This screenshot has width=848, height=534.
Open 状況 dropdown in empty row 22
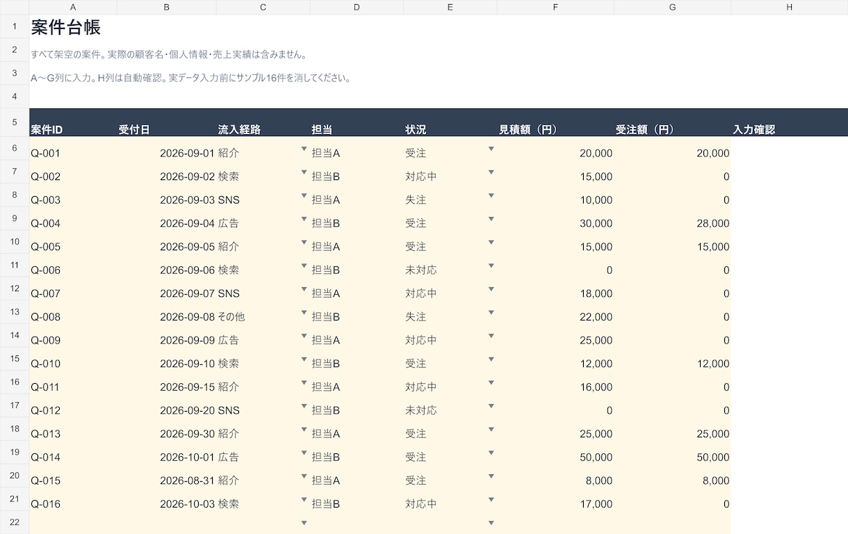491,523
